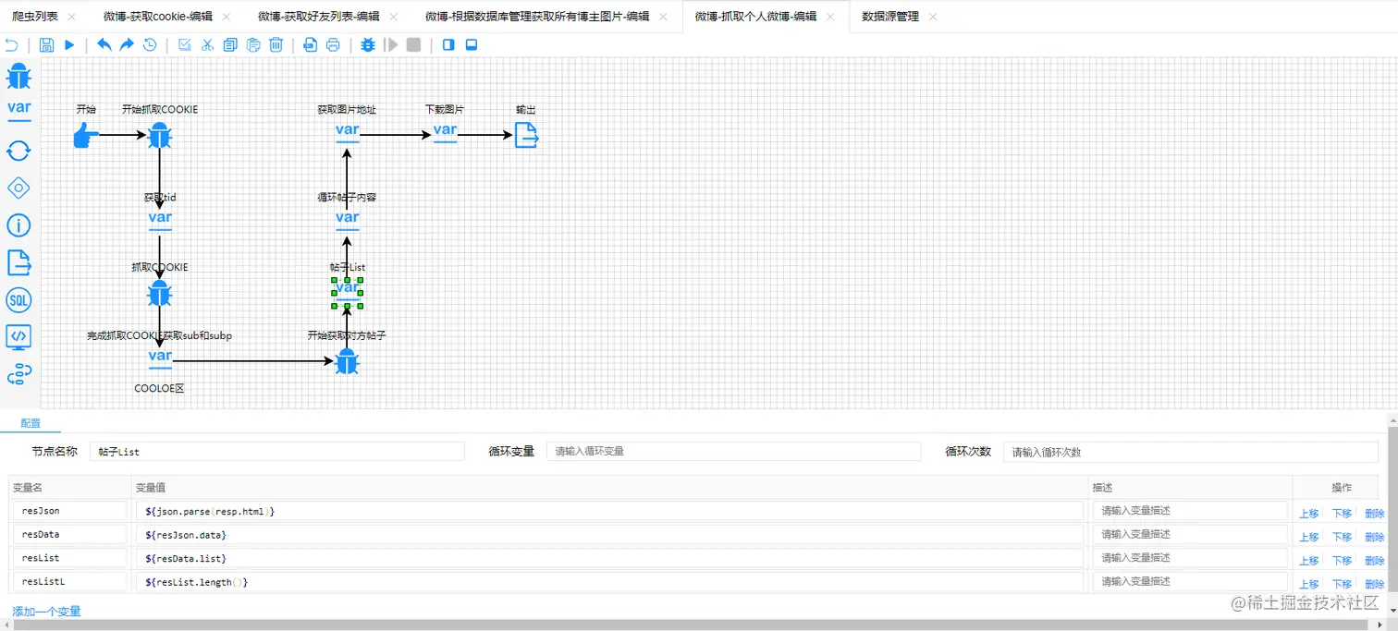Click the resJson variable name field
Screen dimensions: 1398x631
point(69,511)
